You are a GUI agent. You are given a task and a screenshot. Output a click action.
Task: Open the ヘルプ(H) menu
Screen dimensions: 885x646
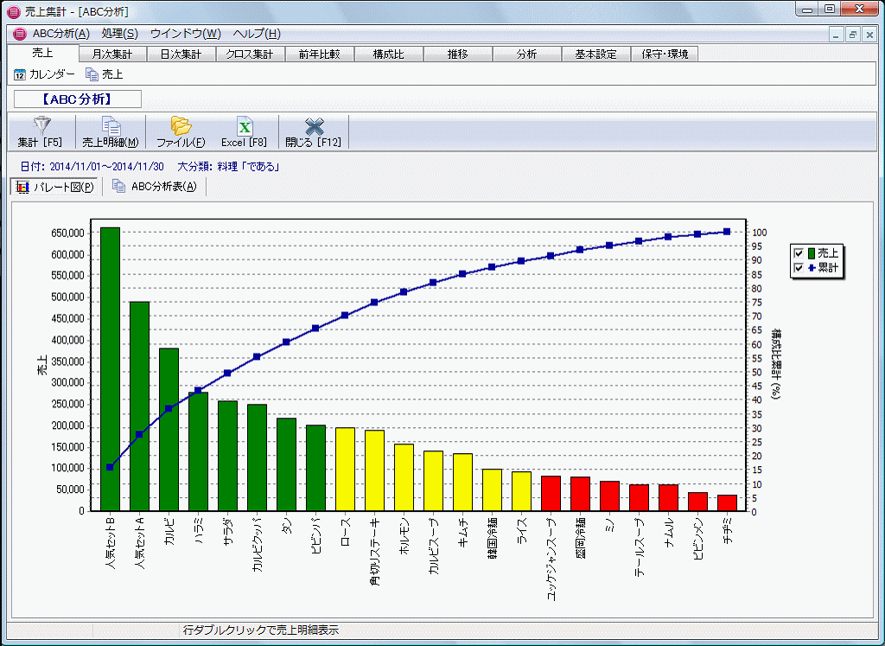coord(256,34)
